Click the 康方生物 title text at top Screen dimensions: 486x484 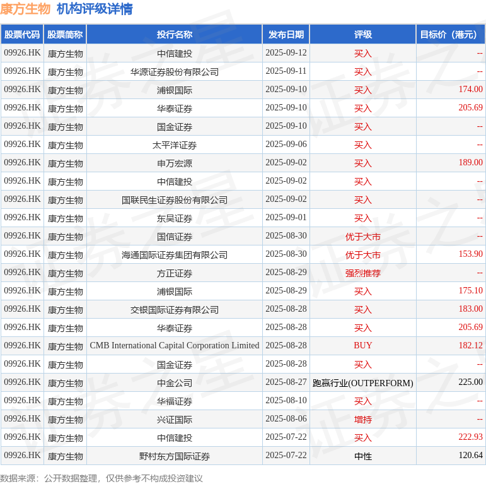point(25,9)
